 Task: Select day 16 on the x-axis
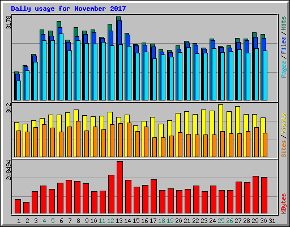144,221
